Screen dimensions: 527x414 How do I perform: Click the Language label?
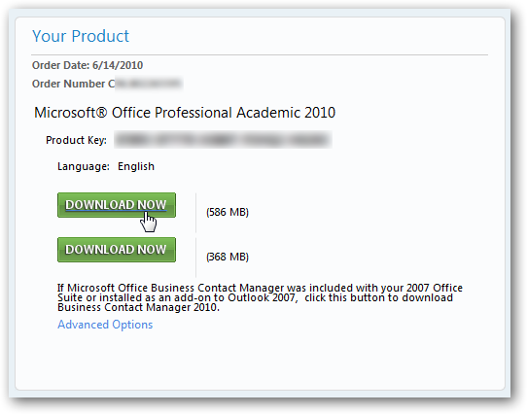click(84, 166)
